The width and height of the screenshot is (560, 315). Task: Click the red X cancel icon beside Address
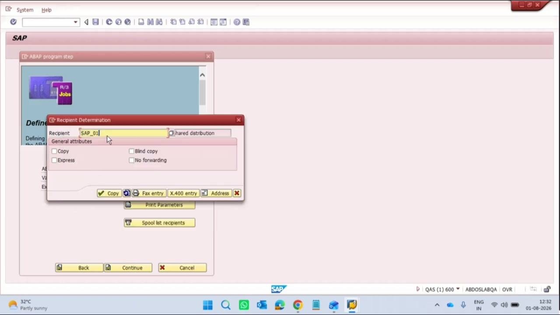[237, 193]
